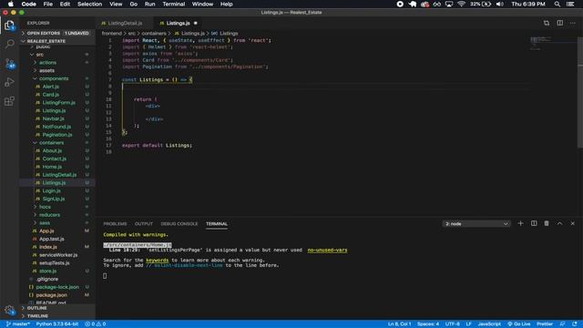
Task: Select the Listings.js editor tab
Action: pos(178,23)
